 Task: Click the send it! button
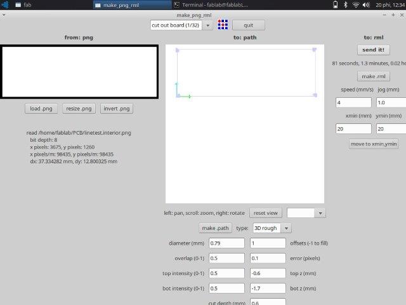[x=374, y=50]
